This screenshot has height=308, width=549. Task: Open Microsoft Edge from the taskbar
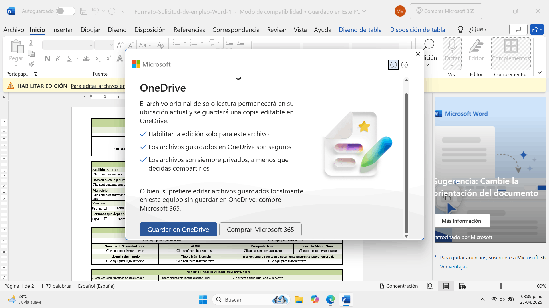pos(330,300)
